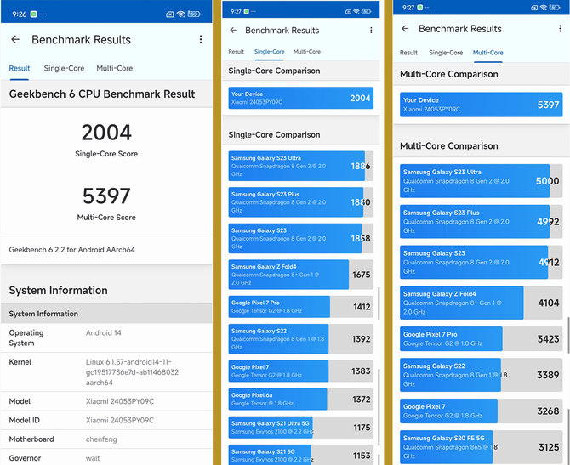Tap Your Device bar scoring 2004
The height and width of the screenshot is (465, 570).
click(x=300, y=98)
